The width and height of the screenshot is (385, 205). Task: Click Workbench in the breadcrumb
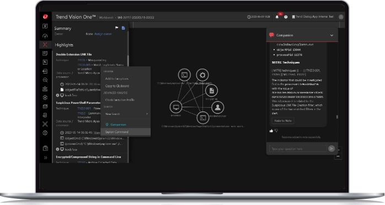click(106, 18)
